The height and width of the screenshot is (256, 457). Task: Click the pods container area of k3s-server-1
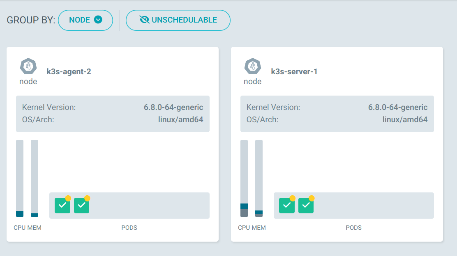click(x=370, y=206)
